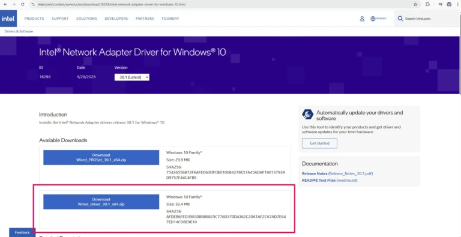Click the Get started button
Screen dimensions: 461x237
pyautogui.click(x=319, y=143)
